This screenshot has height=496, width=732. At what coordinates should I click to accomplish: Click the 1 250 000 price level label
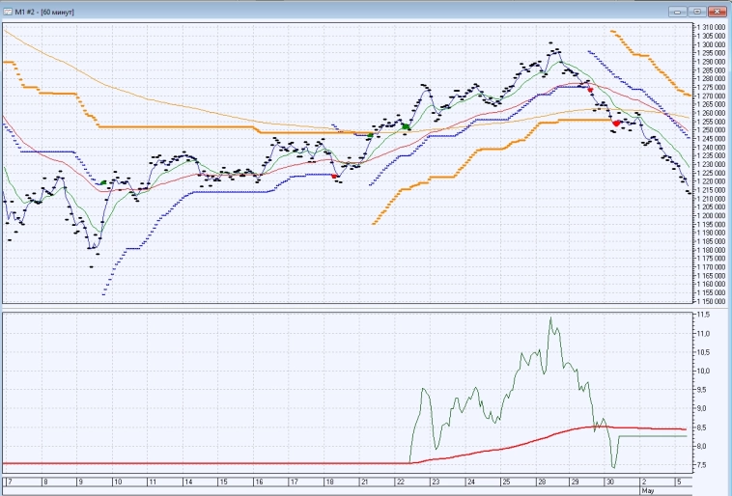711,130
